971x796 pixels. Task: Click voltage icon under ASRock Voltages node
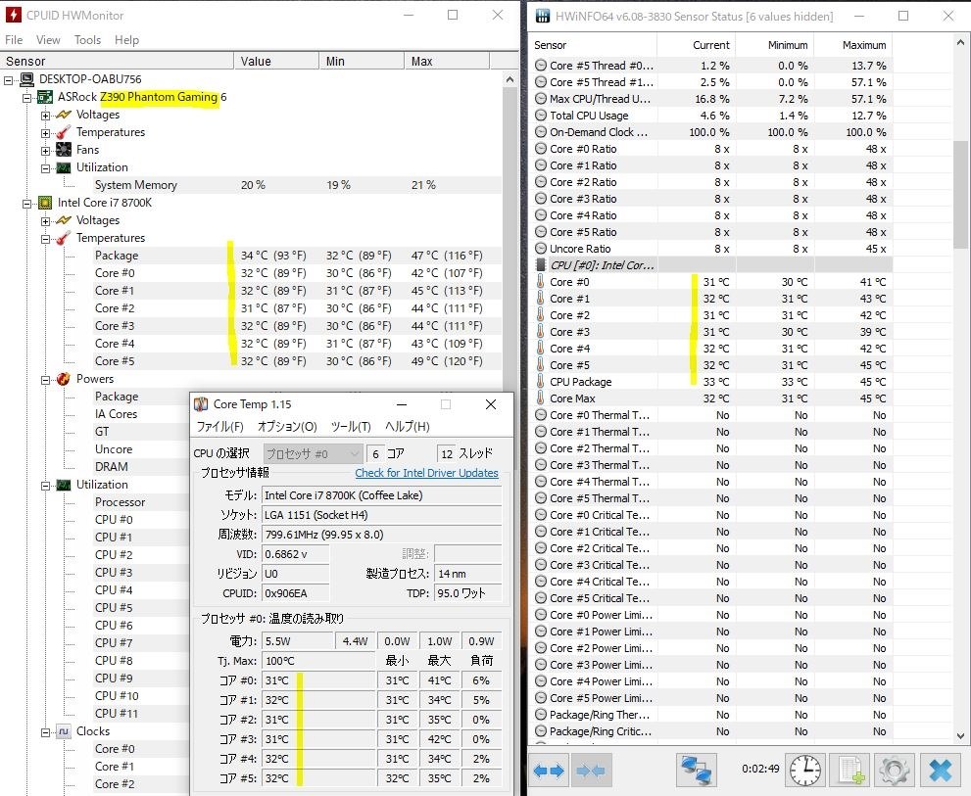click(x=63, y=115)
